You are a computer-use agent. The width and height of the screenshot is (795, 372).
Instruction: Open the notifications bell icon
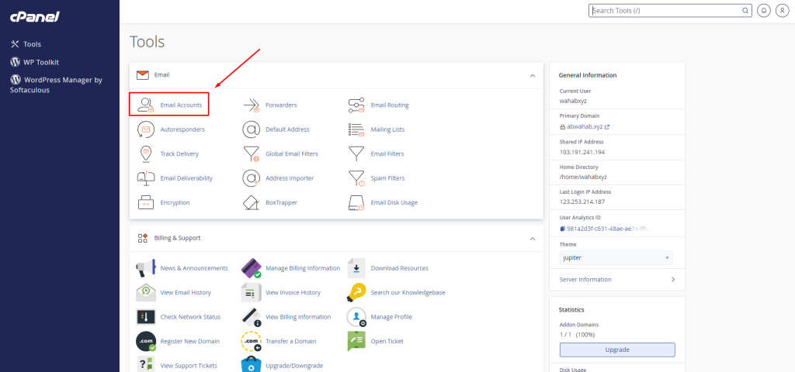763,11
